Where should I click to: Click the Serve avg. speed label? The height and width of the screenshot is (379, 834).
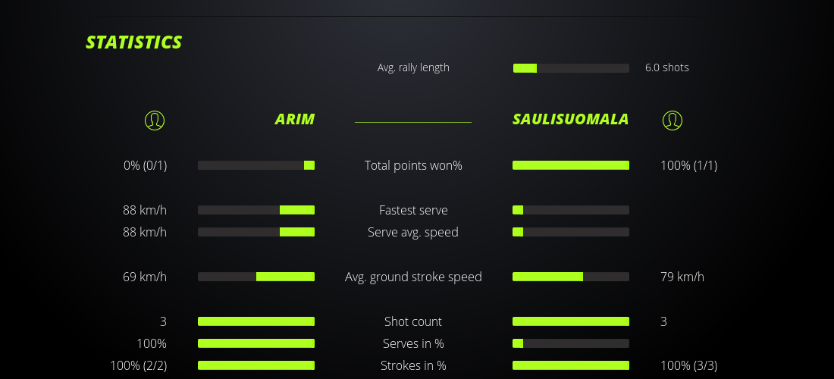pos(413,232)
